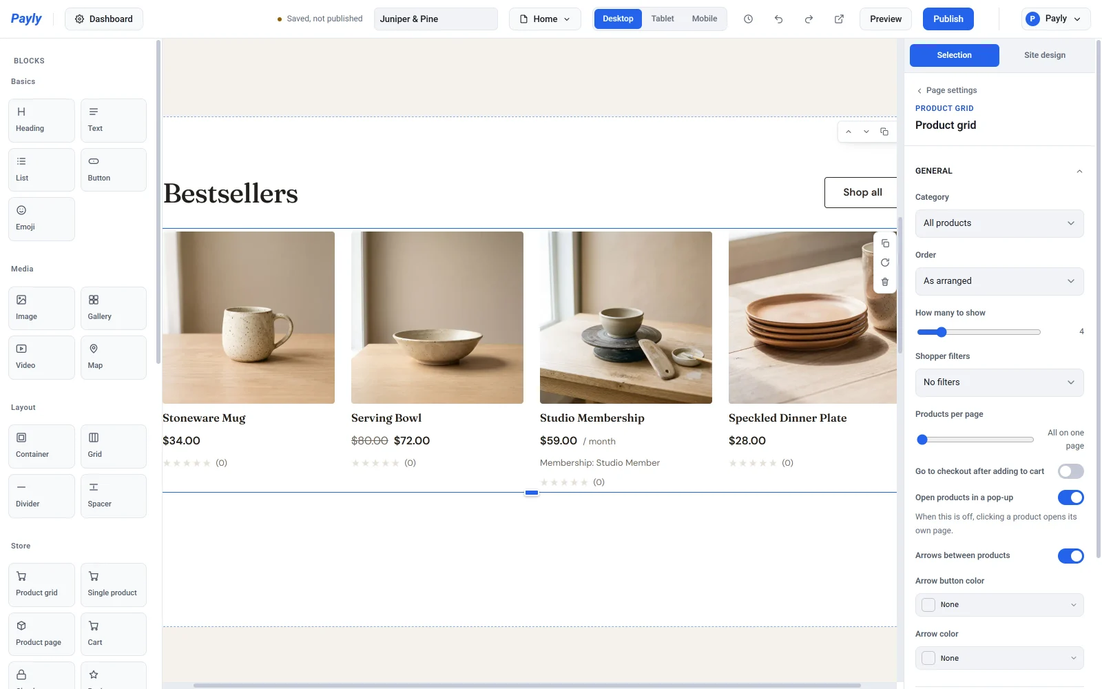Select the Stoneware Mug product image
1102x689 pixels.
(x=249, y=318)
